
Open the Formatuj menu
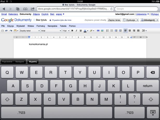click(41, 26)
